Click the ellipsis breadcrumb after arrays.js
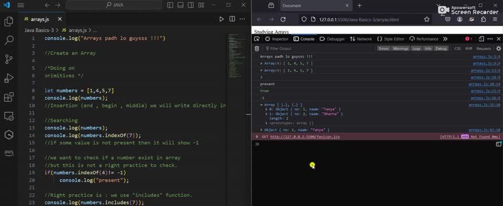 (95, 30)
